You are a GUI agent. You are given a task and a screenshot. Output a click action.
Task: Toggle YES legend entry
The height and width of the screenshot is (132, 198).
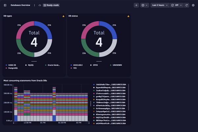[x=74, y=68]
